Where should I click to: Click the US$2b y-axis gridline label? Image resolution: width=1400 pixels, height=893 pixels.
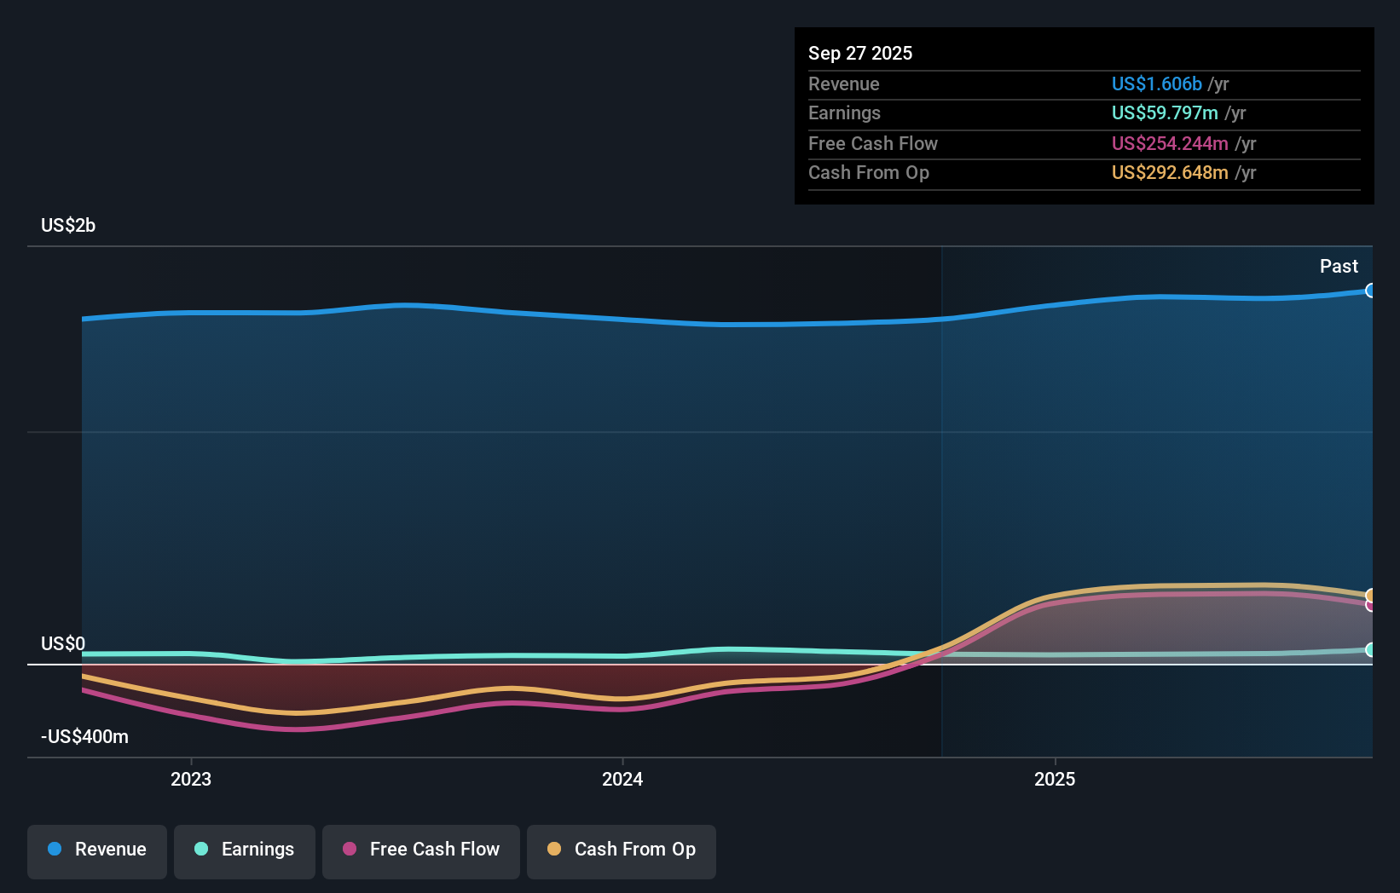click(x=68, y=225)
